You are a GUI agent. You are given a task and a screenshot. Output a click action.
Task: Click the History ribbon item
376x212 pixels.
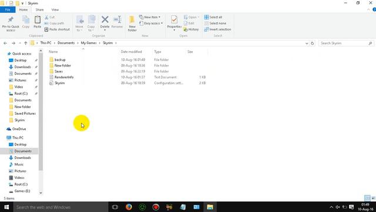(191, 29)
